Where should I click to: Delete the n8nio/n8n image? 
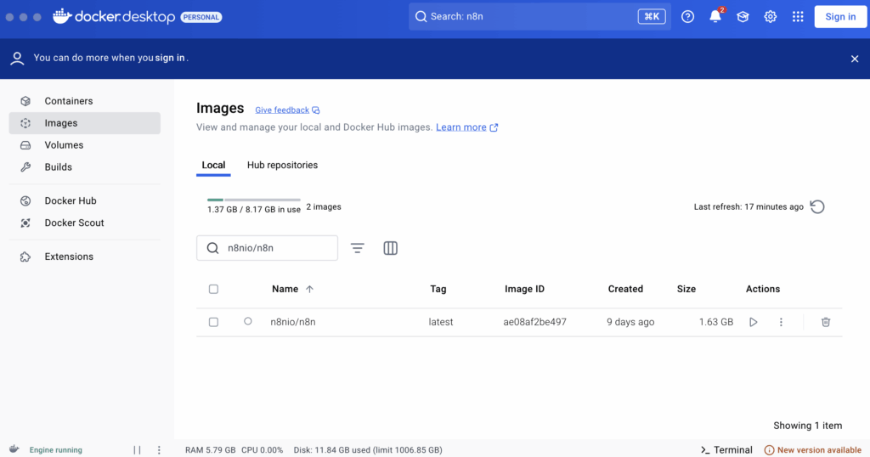tap(826, 322)
